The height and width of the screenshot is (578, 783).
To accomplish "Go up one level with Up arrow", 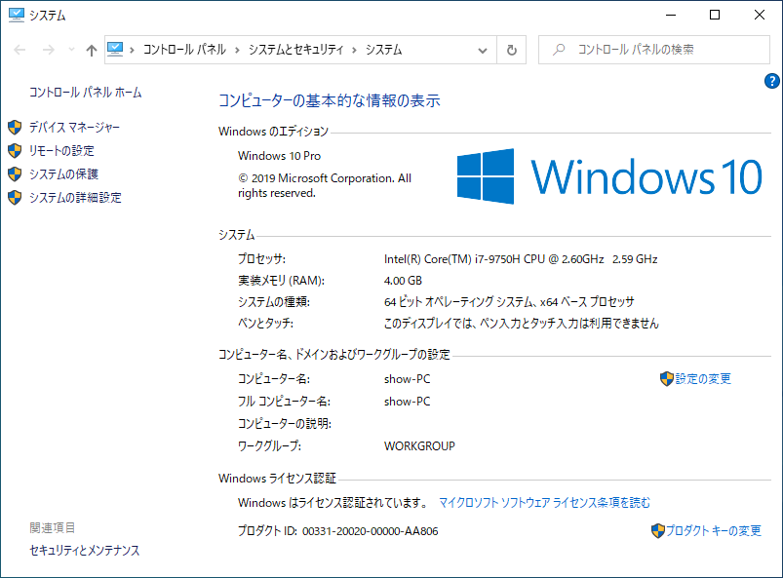I will click(x=91, y=50).
